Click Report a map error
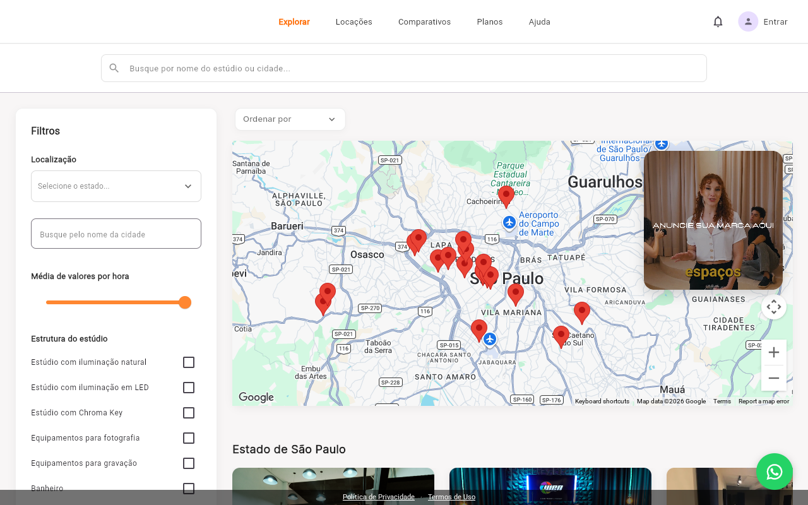Screen dimensions: 808x505 coord(764,401)
